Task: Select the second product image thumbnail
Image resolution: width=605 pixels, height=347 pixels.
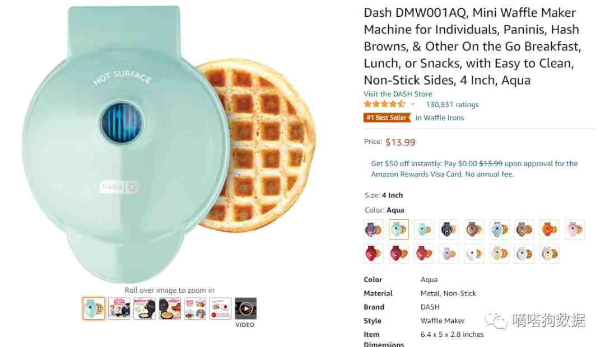Action: [119, 308]
